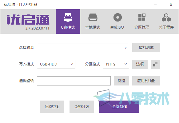Open the 写入模式 USB-HDD dropdown

56,64
